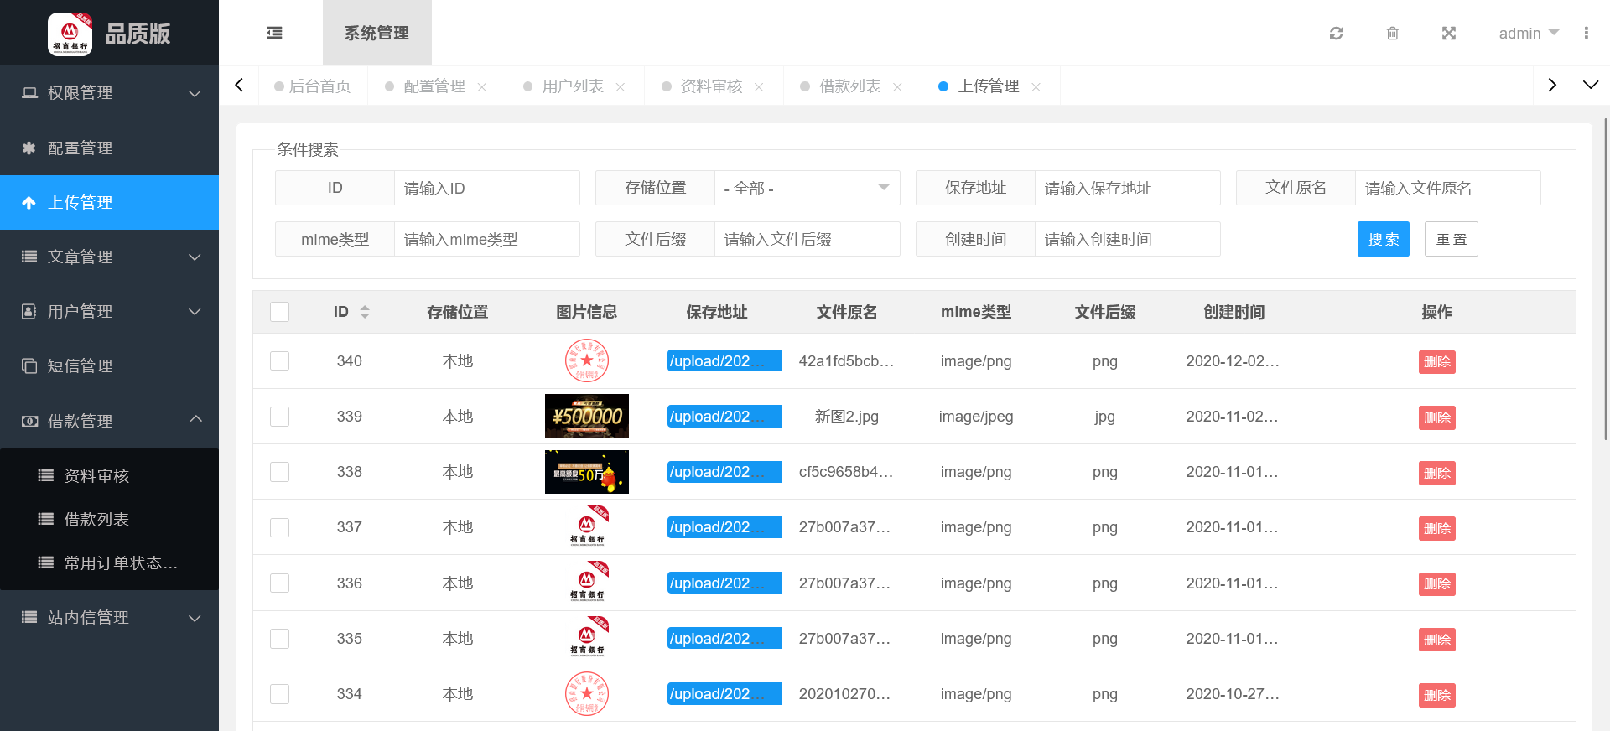Check the select-all checkbox in table header

280,312
